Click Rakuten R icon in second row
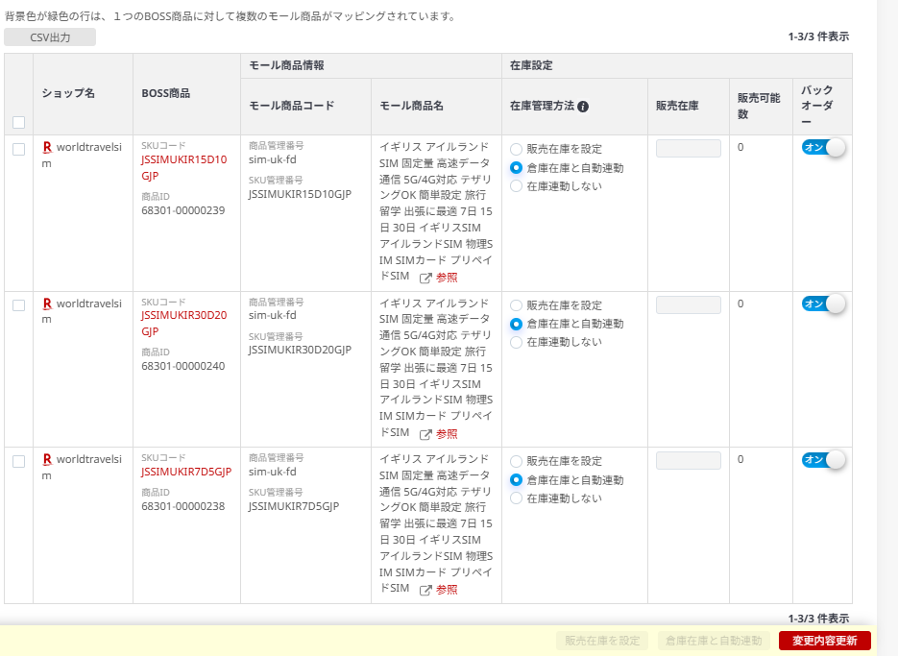Viewport: 898px width, 656px height. [x=47, y=304]
